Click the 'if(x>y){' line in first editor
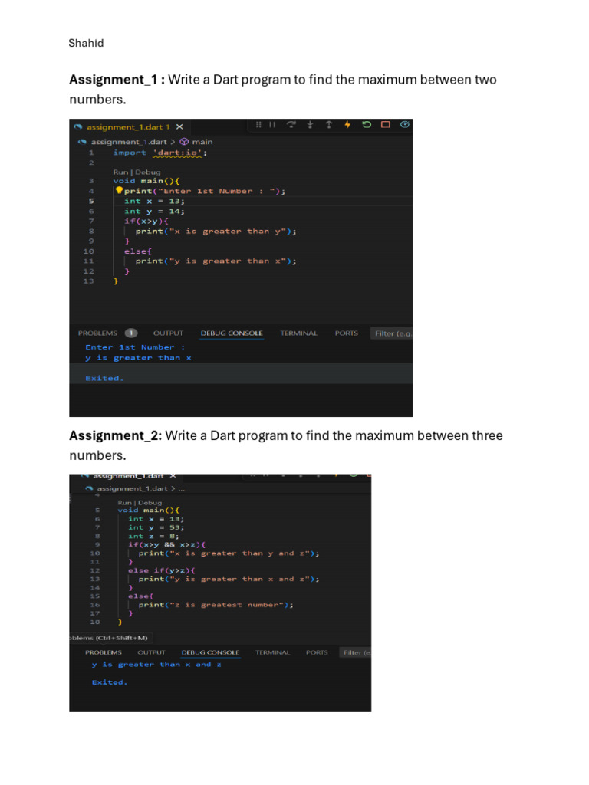Image resolution: width=589 pixels, height=785 pixels. tap(146, 221)
